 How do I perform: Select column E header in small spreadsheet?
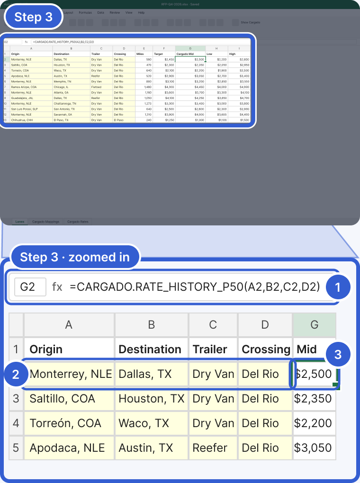click(x=144, y=48)
